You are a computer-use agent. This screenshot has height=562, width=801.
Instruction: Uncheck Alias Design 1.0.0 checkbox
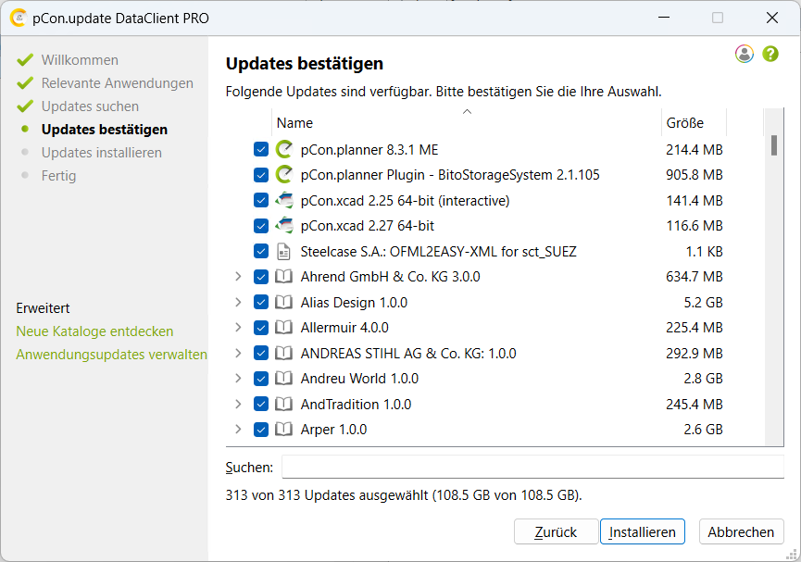pyautogui.click(x=261, y=302)
